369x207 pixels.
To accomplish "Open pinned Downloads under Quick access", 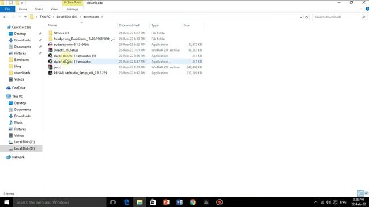I will [22, 40].
